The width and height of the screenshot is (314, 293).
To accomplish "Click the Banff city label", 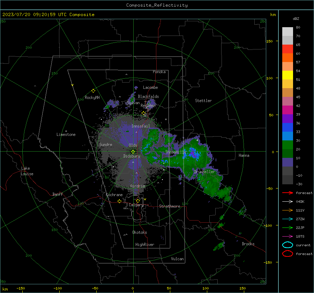I will pos(58,194).
